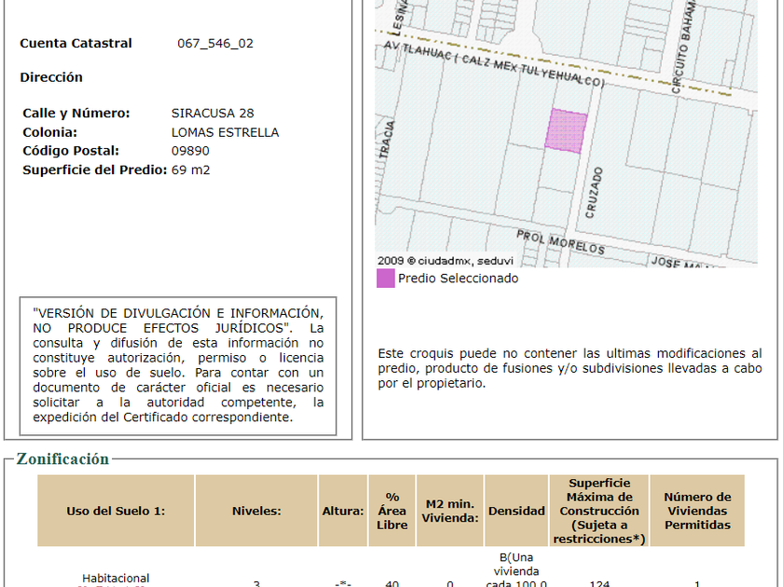Click the 'Cuenta Catastral' label
783x587 pixels.
coord(76,44)
